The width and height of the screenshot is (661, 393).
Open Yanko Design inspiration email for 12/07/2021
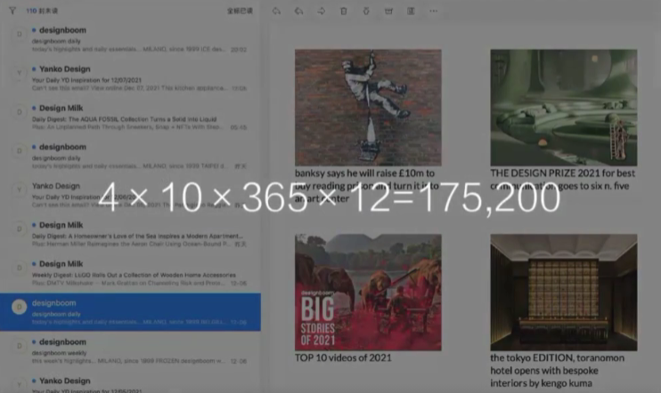point(130,78)
